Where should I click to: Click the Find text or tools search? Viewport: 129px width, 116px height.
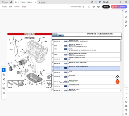coord(77,7)
